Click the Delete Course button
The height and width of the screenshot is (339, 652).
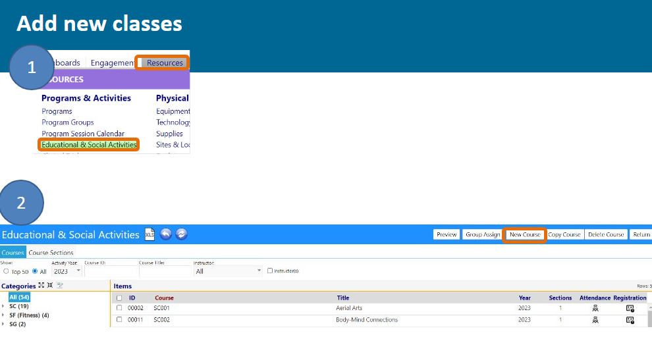tap(606, 234)
